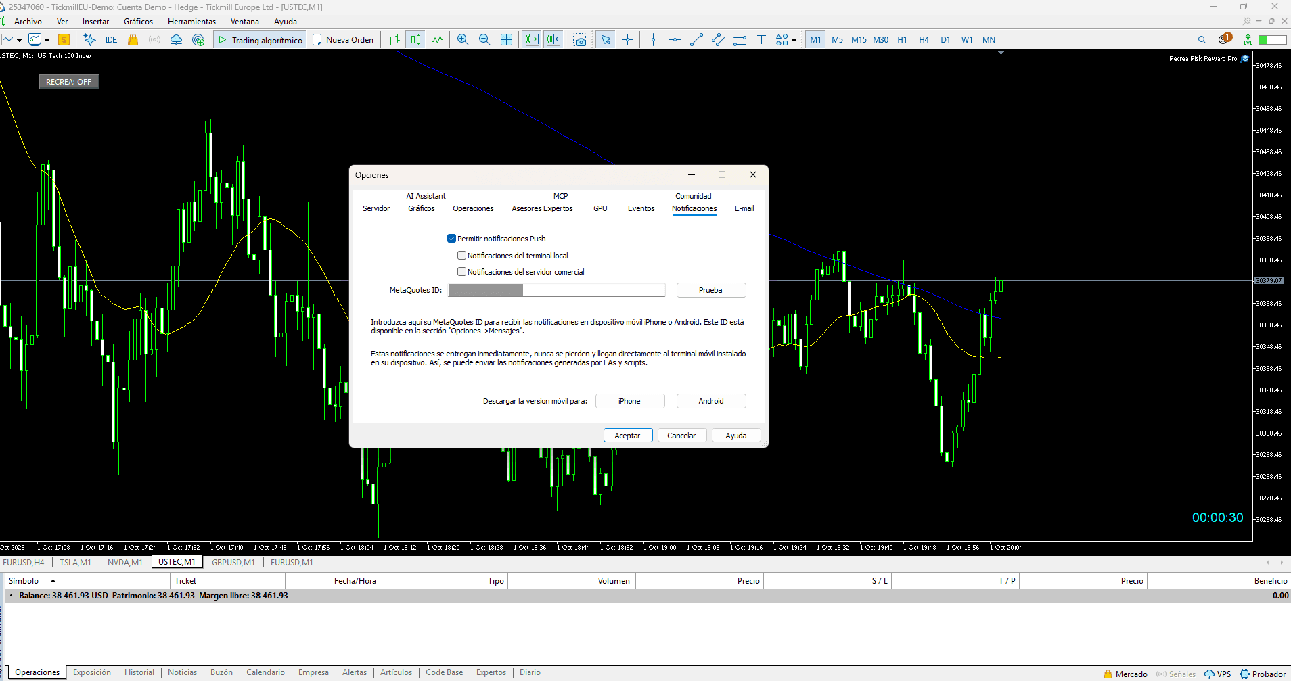Switch chart to bar chart mode
This screenshot has width=1291, height=681.
[394, 40]
